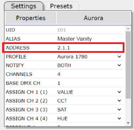Click the Aurora 1780 profile value

(x=72, y=57)
